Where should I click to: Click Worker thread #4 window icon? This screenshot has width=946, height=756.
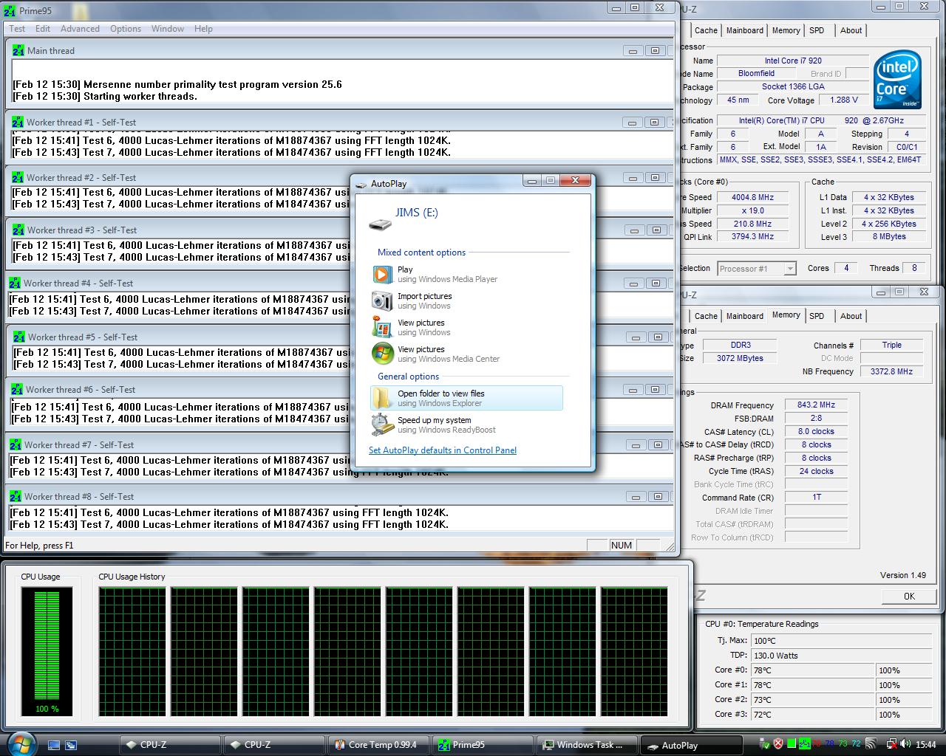pyautogui.click(x=15, y=283)
